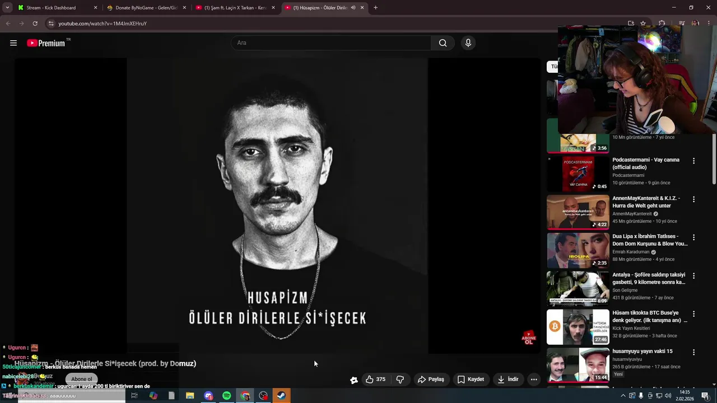Click the Abone ol subscribe button
The image size is (717, 403).
81,379
